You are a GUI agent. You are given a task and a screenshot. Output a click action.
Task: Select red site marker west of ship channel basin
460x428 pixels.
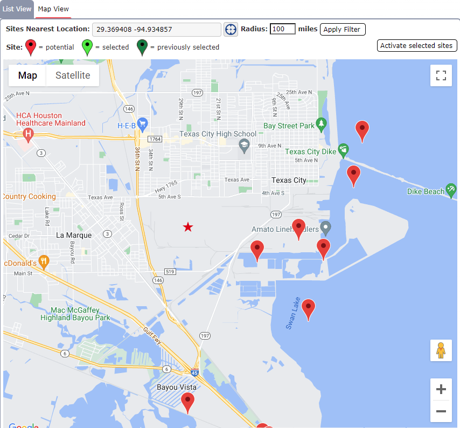point(257,251)
